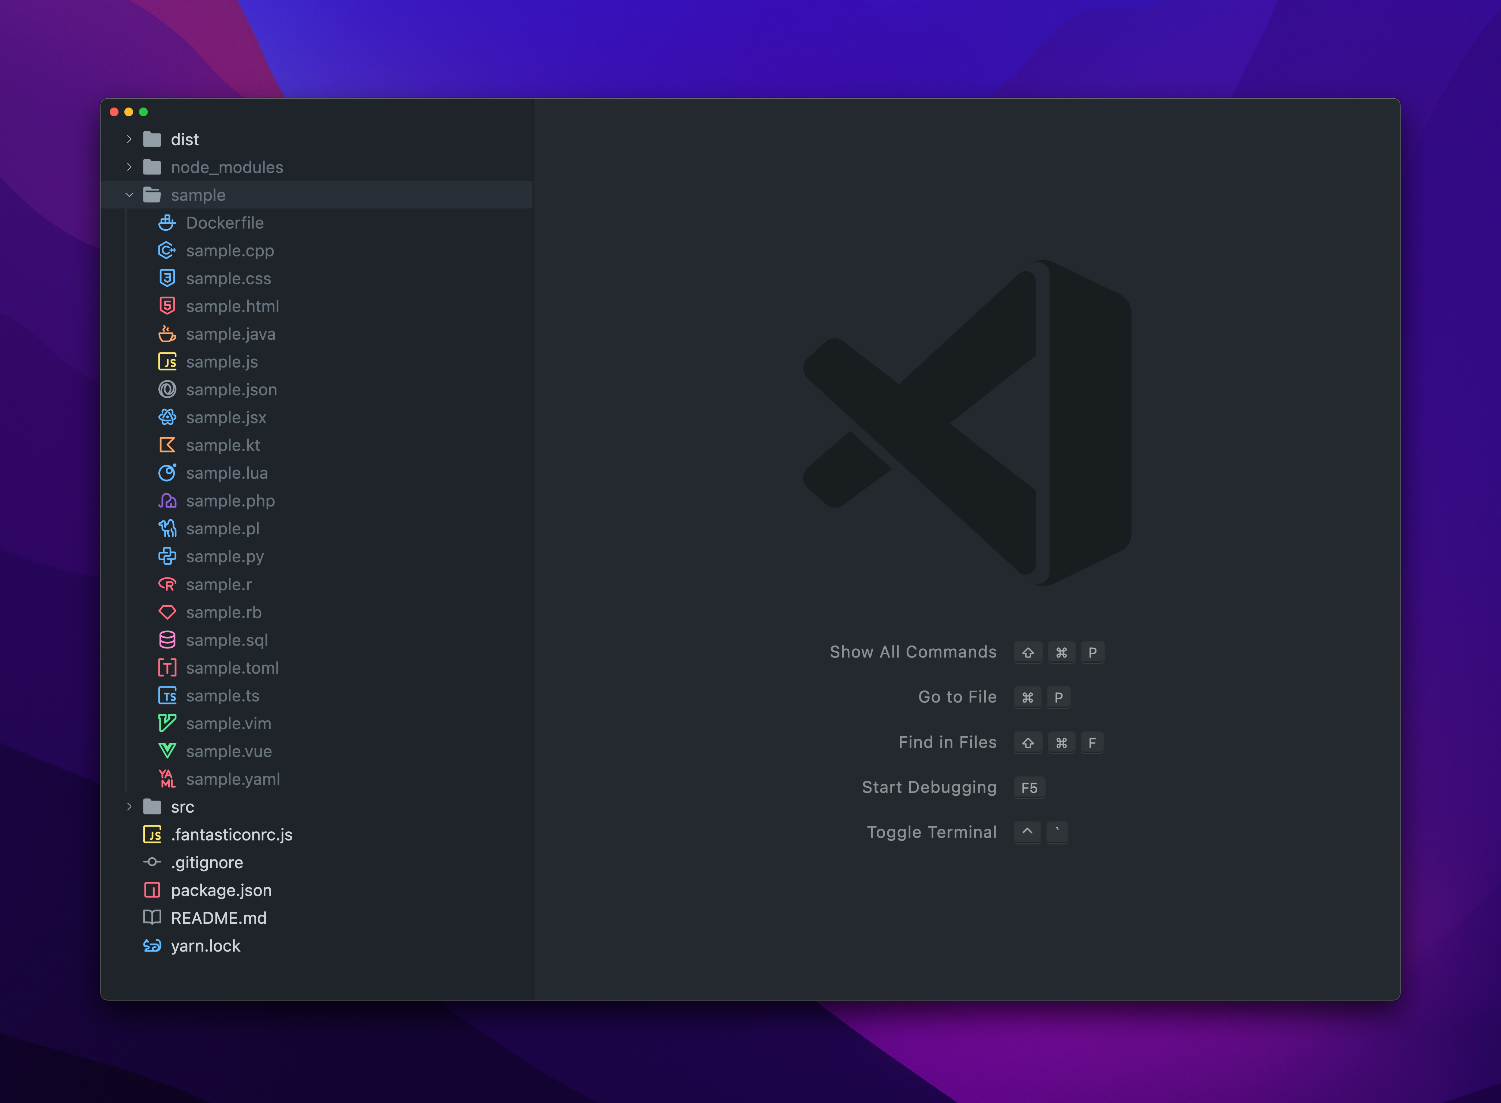Open sample.php file name
Screen dimensions: 1501x1103
[230, 501]
